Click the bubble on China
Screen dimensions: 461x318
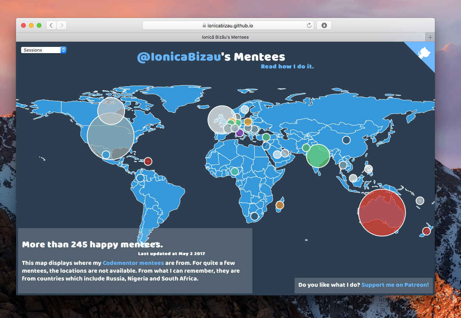pyautogui.click(x=347, y=140)
